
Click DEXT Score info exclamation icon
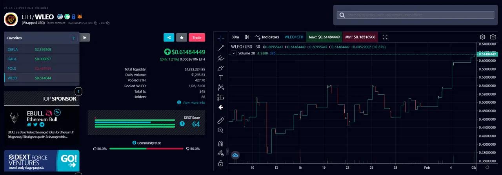pyautogui.click(x=182, y=124)
